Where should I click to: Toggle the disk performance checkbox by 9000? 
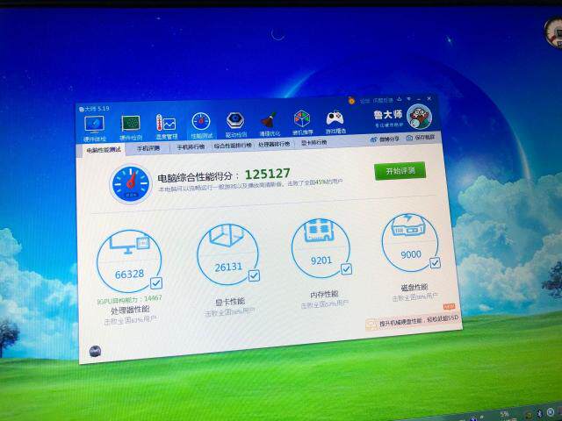(x=435, y=263)
